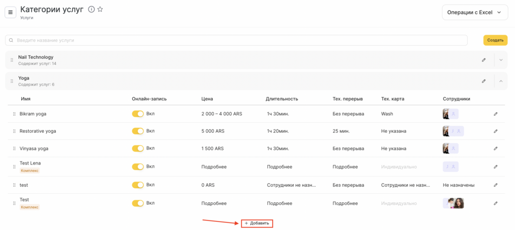Focus the service name search field
The image size is (515, 230).
point(236,40)
